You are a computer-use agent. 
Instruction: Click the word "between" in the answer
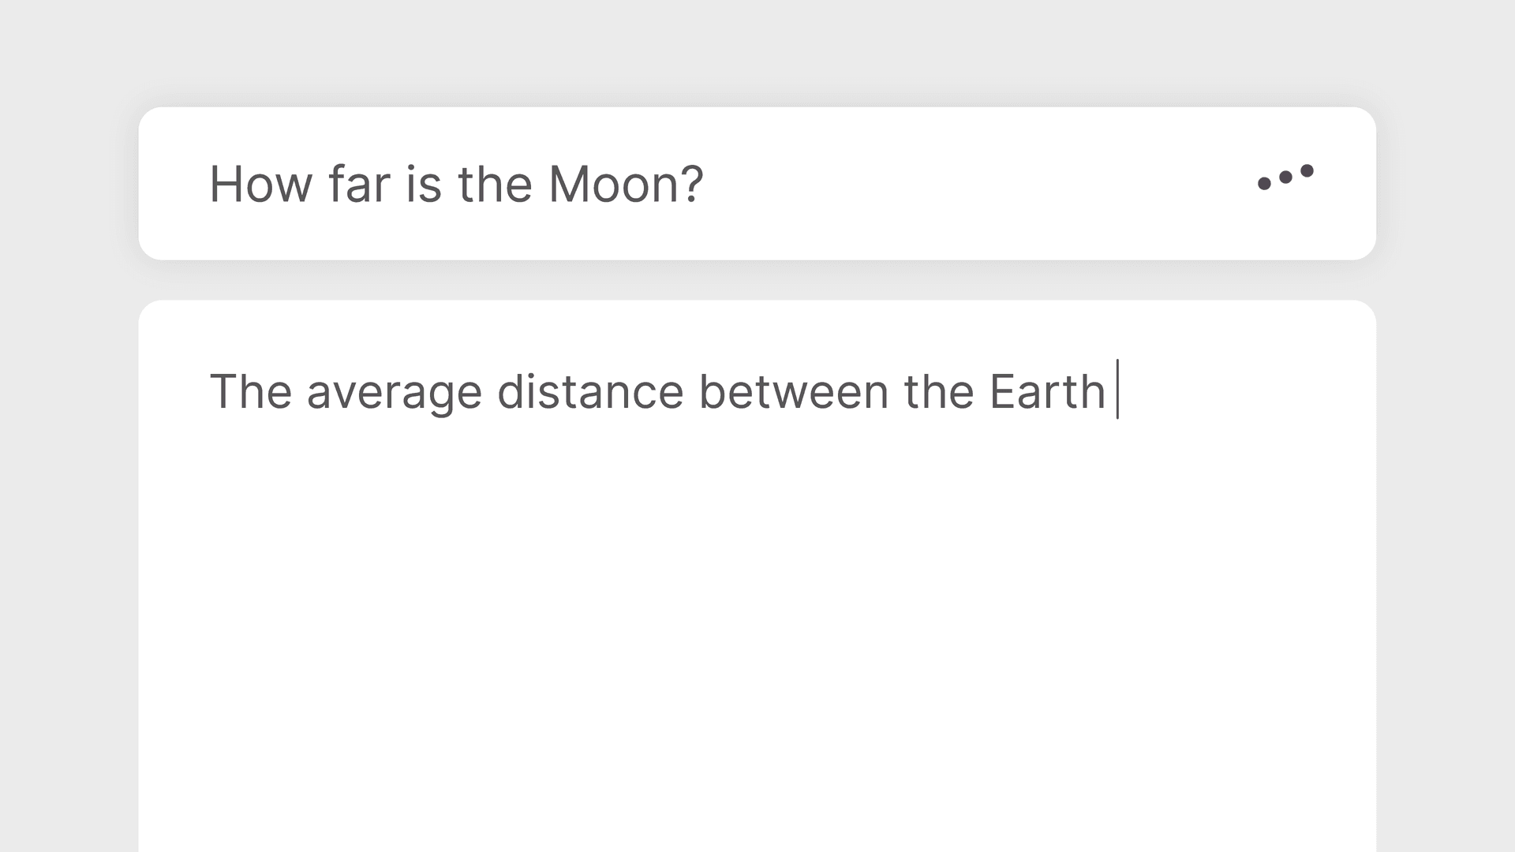click(x=794, y=392)
